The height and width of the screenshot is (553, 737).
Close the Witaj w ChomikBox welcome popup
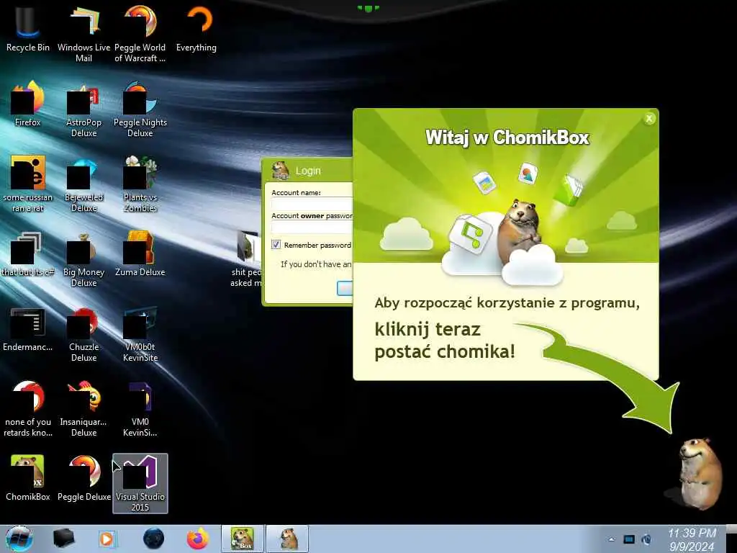[649, 119]
